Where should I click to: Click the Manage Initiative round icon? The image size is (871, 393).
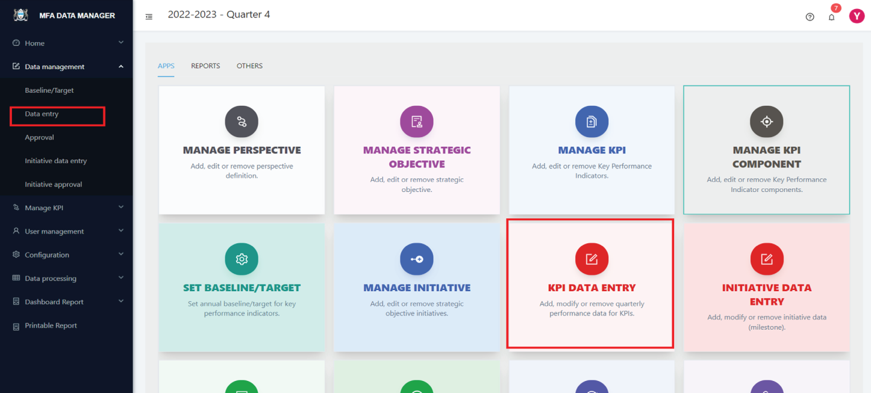tap(417, 259)
